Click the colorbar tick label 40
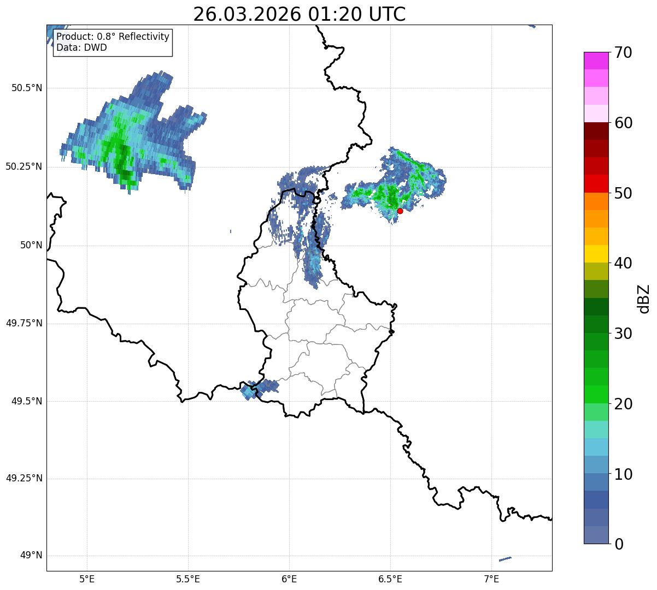The width and height of the screenshot is (657, 590). [x=623, y=263]
